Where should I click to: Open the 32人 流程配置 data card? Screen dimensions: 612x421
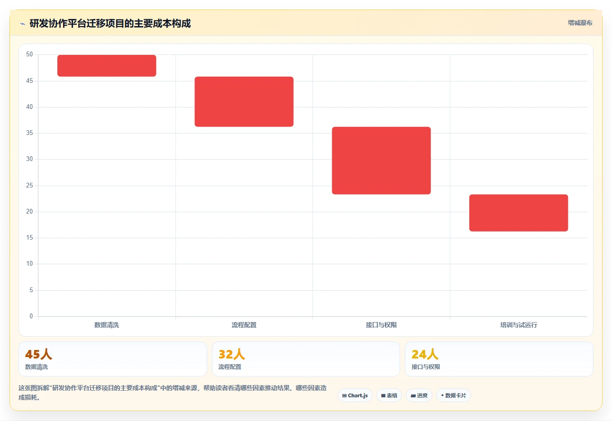tap(306, 359)
